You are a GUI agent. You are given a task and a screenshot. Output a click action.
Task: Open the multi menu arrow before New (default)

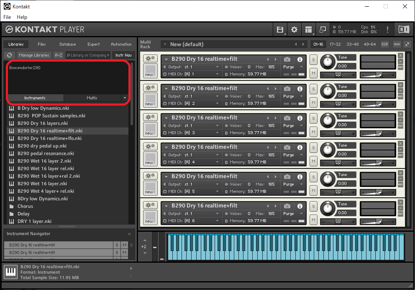pyautogui.click(x=165, y=44)
